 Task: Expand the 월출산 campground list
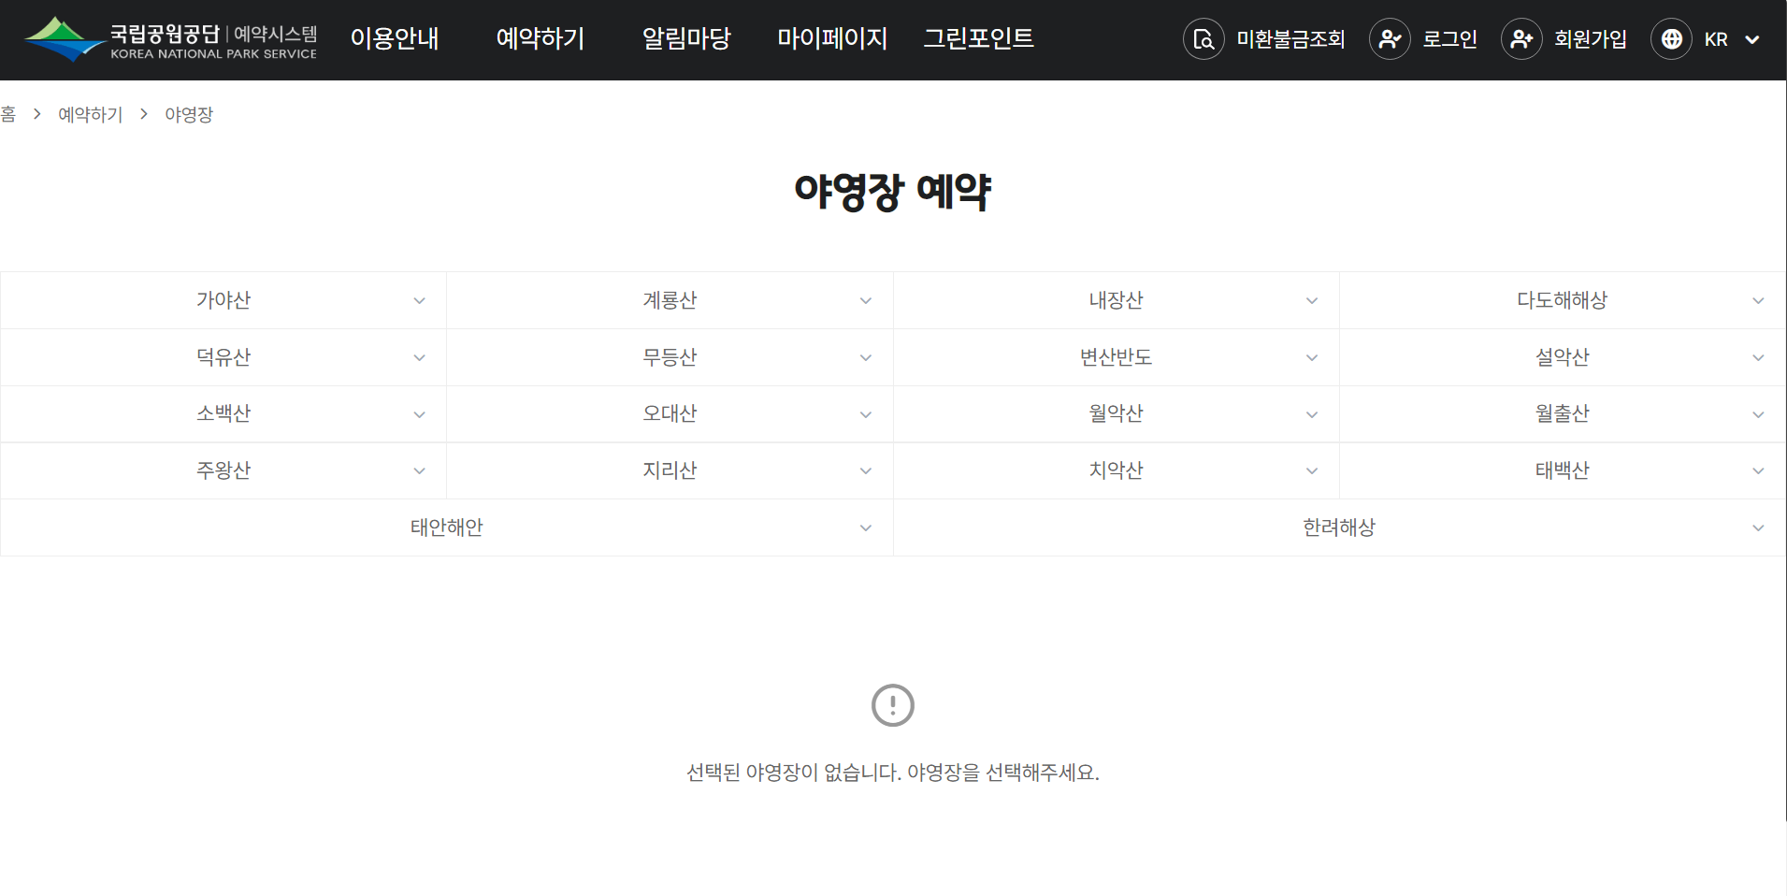[1563, 413]
